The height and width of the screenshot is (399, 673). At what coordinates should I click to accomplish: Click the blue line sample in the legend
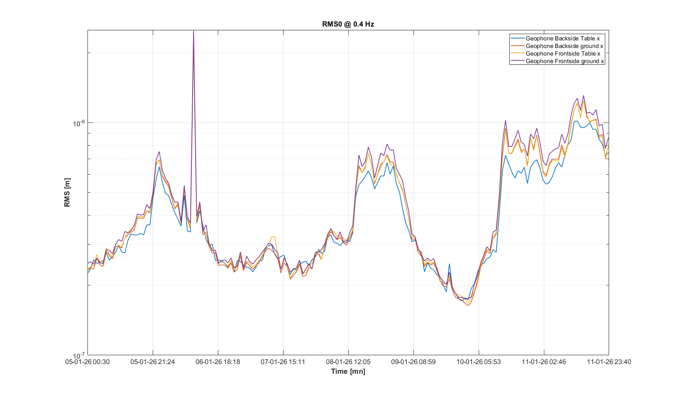(517, 38)
